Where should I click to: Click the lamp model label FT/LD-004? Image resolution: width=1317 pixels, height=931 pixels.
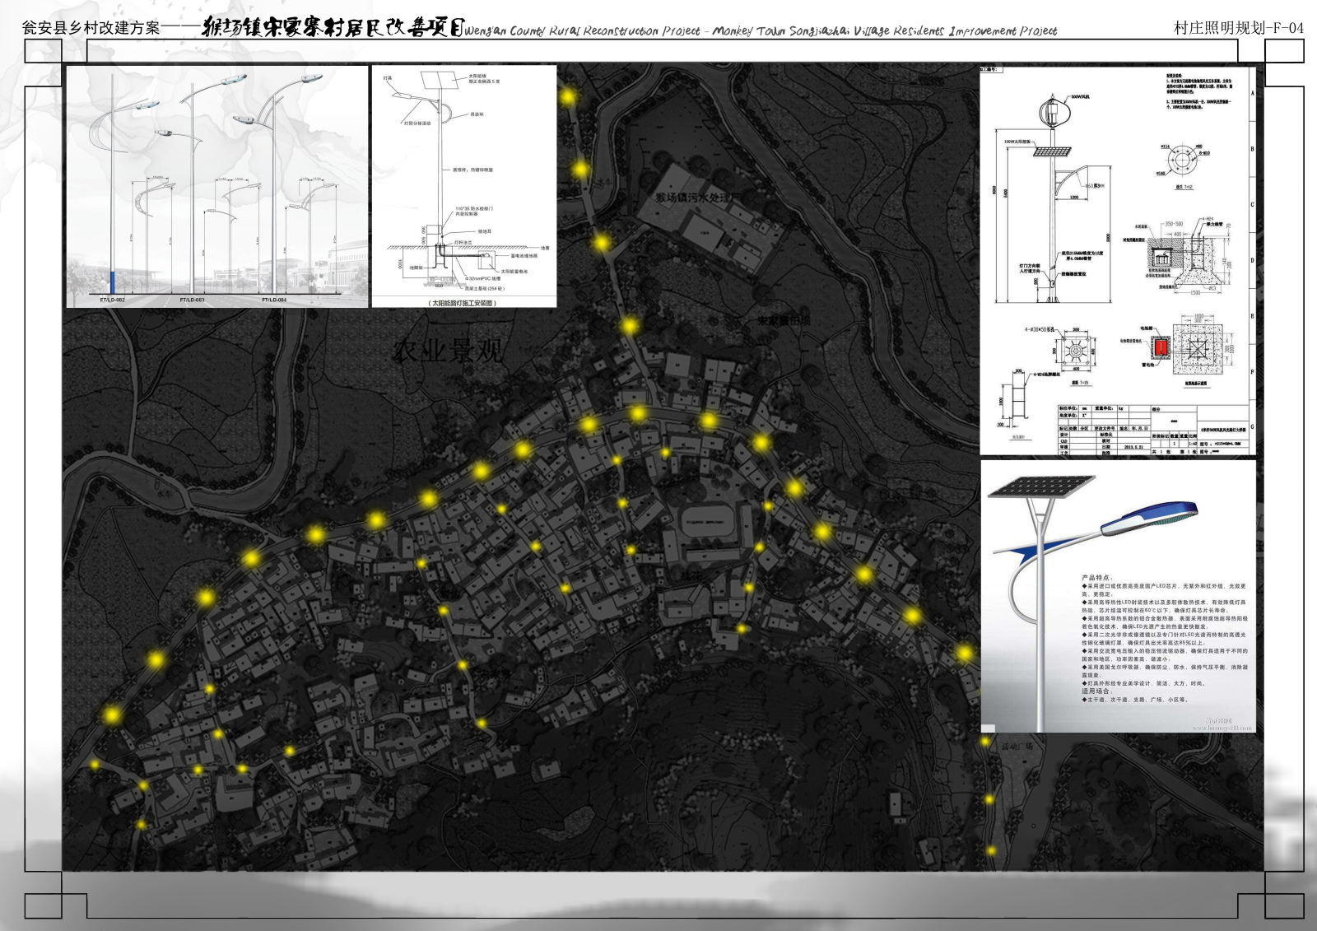(x=274, y=300)
